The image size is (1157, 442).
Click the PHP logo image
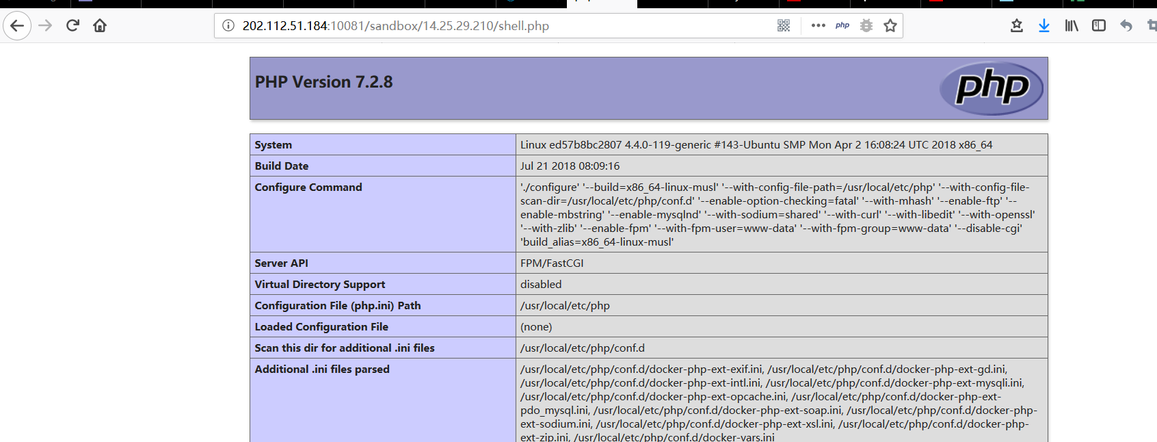(x=992, y=88)
